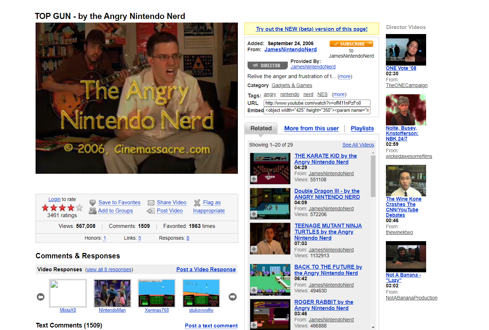Screen dimensions: 489x330
Task: Open The Wine Kone video thumbnail
Action: [x=406, y=181]
